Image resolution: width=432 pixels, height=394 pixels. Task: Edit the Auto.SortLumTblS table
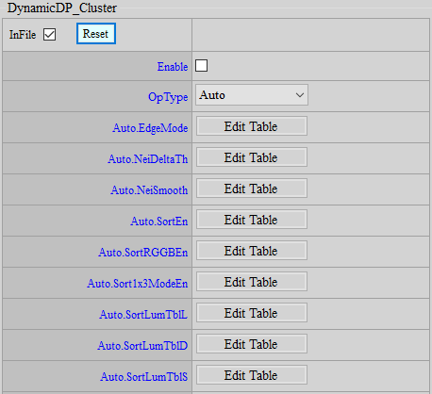pyautogui.click(x=252, y=375)
